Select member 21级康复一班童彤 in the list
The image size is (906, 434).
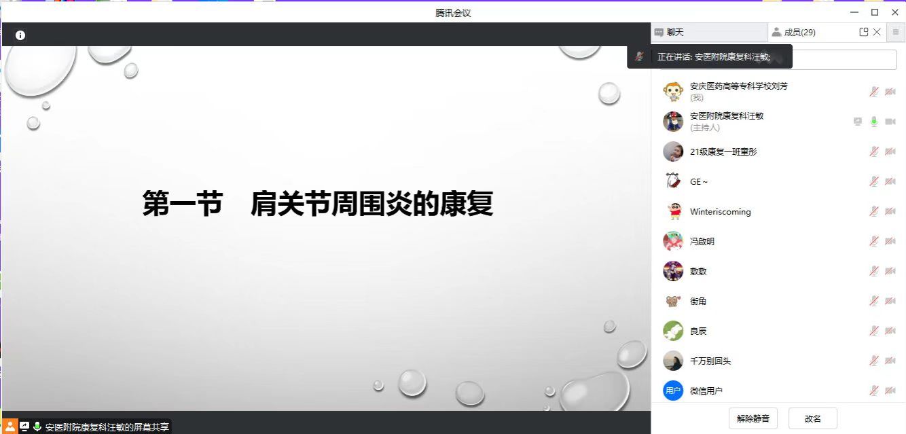coord(723,151)
